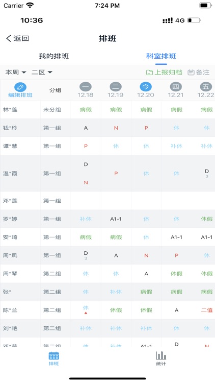Tap 邓*莲's empty cell on 12.20
The image size is (215, 383).
[x=146, y=201]
